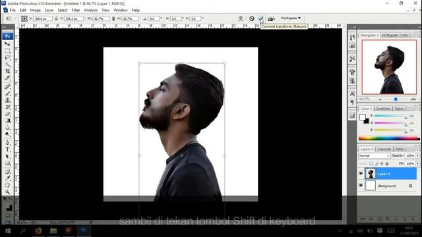Screen dimensions: 422x237
Task: Hide Layer 1 using its eye icon
Action: coord(361,174)
